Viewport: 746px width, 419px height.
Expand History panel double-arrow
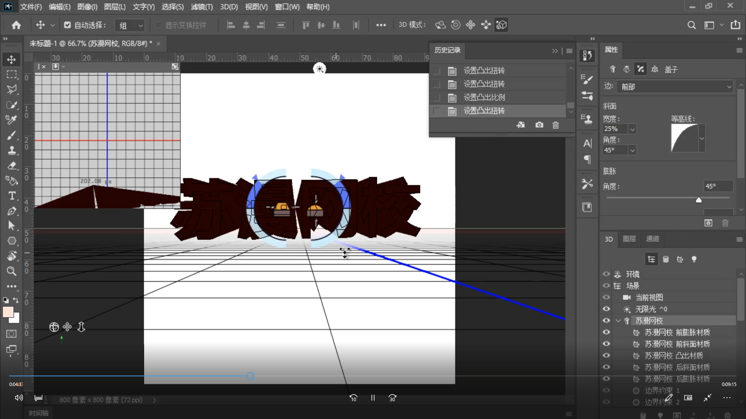pos(554,51)
